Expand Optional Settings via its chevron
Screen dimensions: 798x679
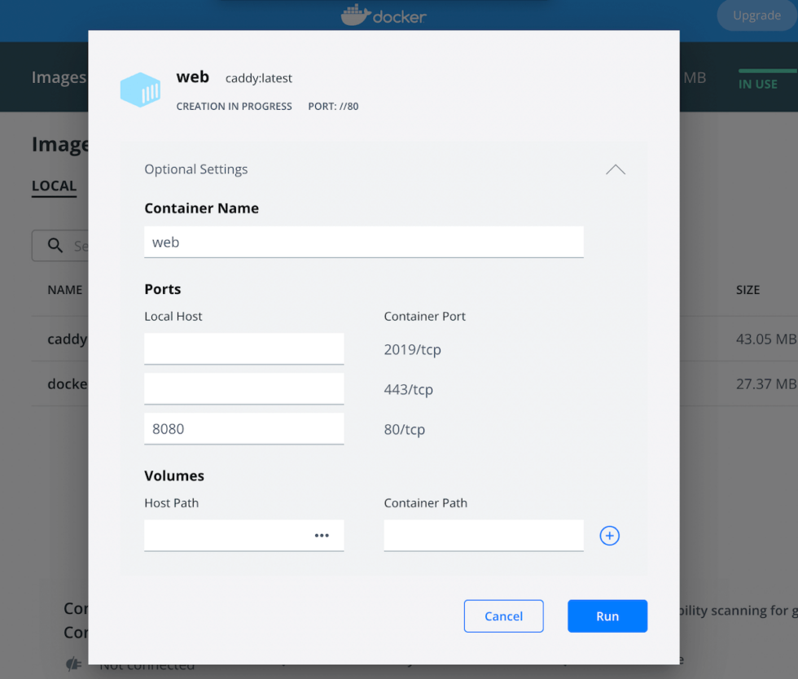[615, 169]
